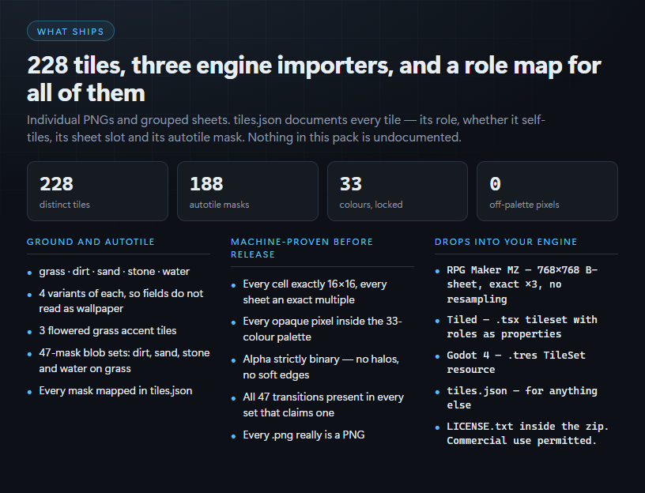Click '4 variants of each' list item
Screen dimensions: 645x493
coord(122,301)
